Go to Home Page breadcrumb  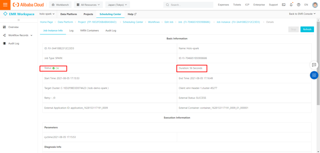pyautogui.click(x=46, y=22)
